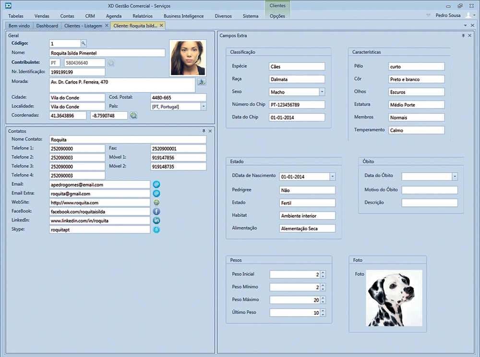Image resolution: width=480 pixels, height=357 pixels.
Task: Click the map icon next to Morada
Action: (202, 82)
